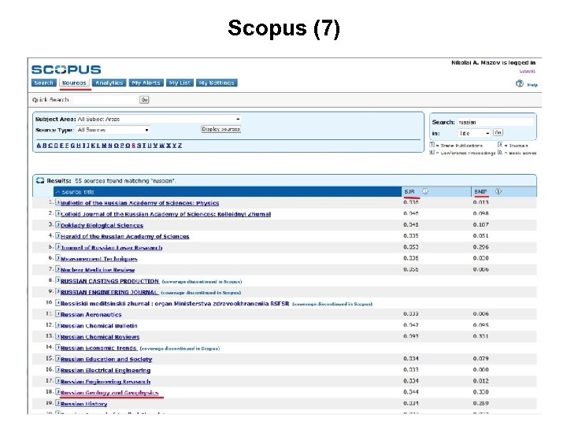Open Doklady Biological Sciences link

[102, 226]
